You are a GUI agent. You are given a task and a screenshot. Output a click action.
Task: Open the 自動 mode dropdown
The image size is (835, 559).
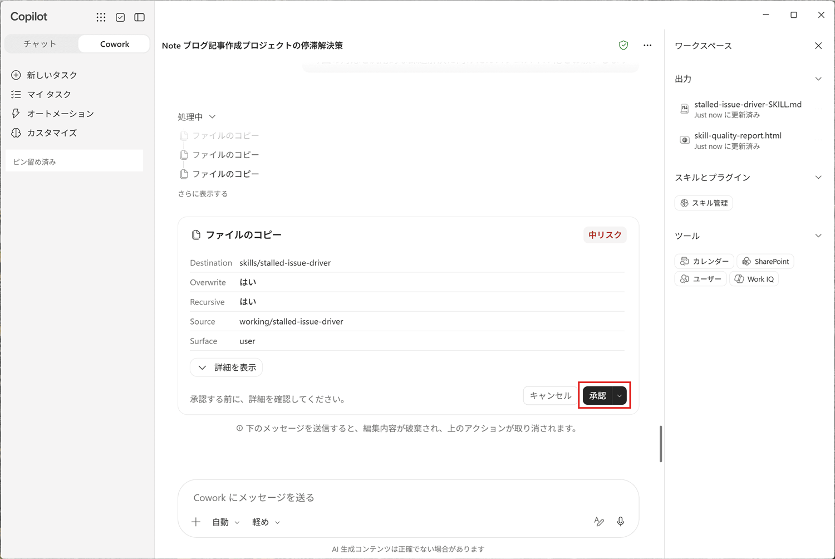[x=225, y=522]
